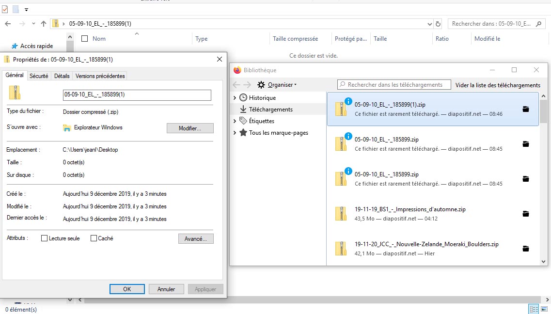This screenshot has width=551, height=314.
Task: Enable the Lecture seule checkbox
Action: pyautogui.click(x=45, y=238)
